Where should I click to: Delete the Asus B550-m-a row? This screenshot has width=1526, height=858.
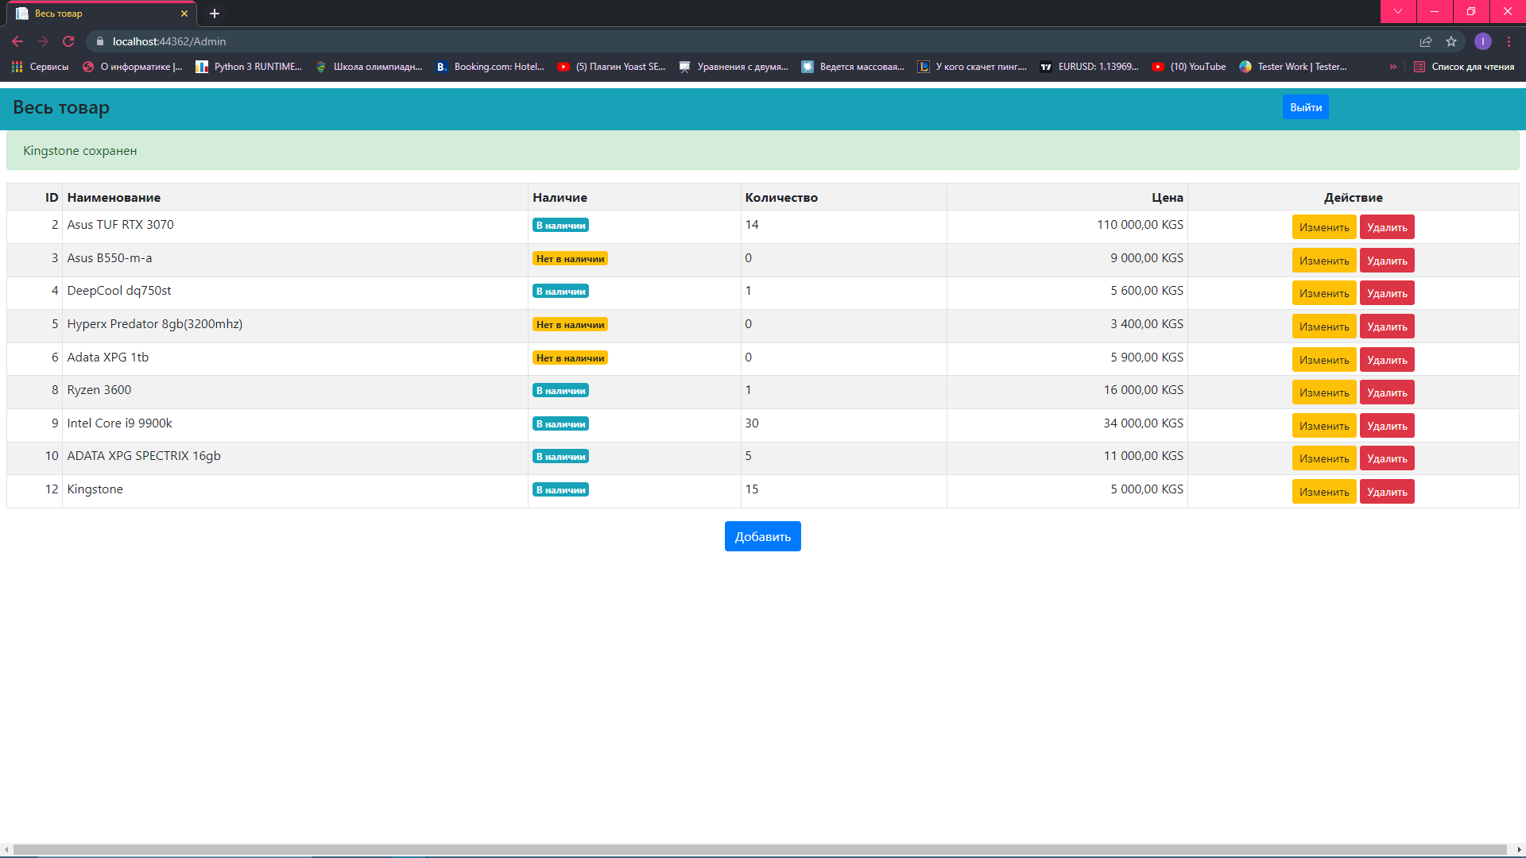1387,261
